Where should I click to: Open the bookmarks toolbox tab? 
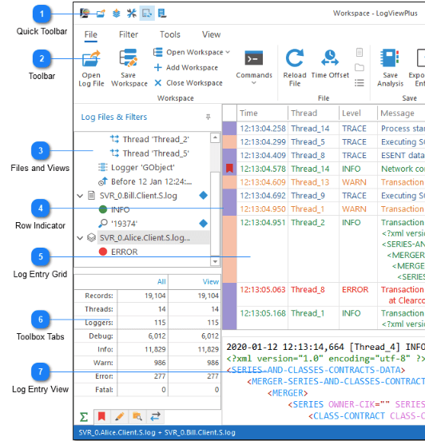(101, 416)
